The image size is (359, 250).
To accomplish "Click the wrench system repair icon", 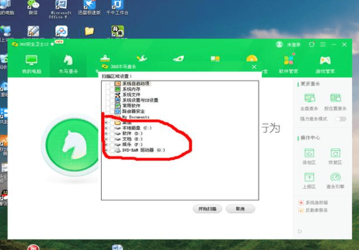I will click(142, 59).
